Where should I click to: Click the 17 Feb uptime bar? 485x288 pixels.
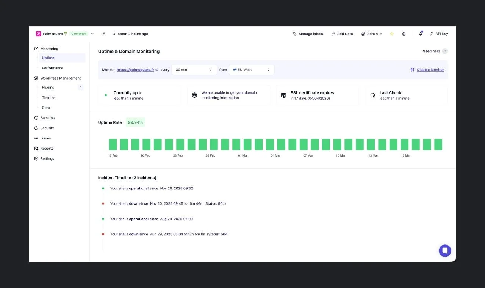pos(113,144)
